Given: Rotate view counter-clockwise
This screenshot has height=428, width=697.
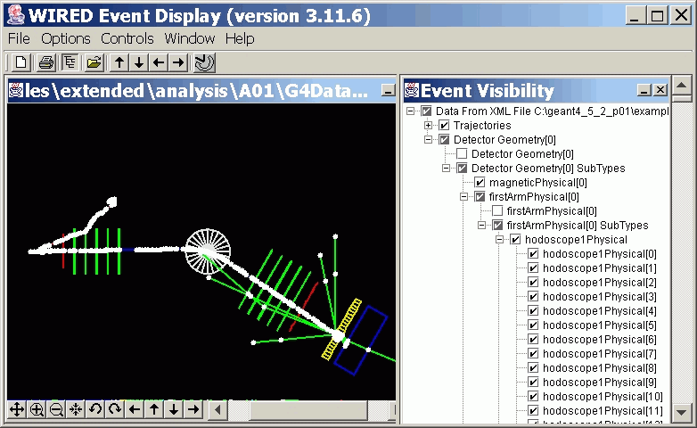Looking at the screenshot, I should (x=95, y=409).
